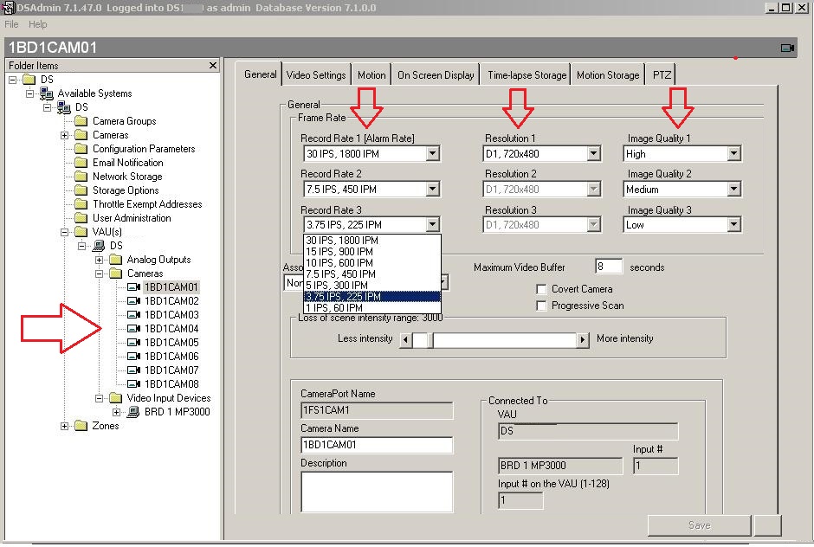The image size is (814, 547).
Task: Click the More intensity slider arrow
Action: [582, 339]
